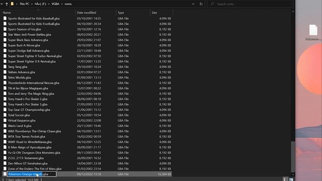Click file icon of Tang Tang.gba

click(5, 67)
